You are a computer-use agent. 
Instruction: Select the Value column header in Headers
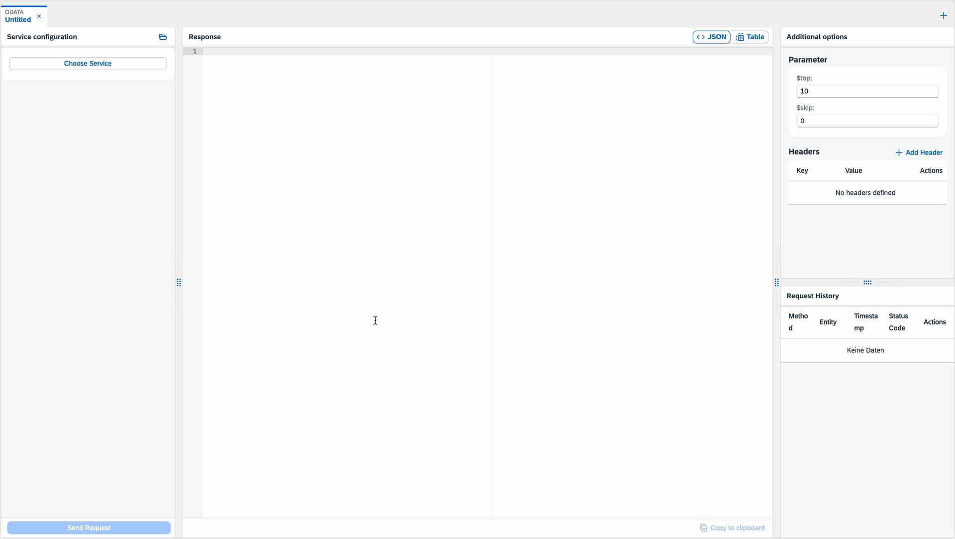pos(853,171)
